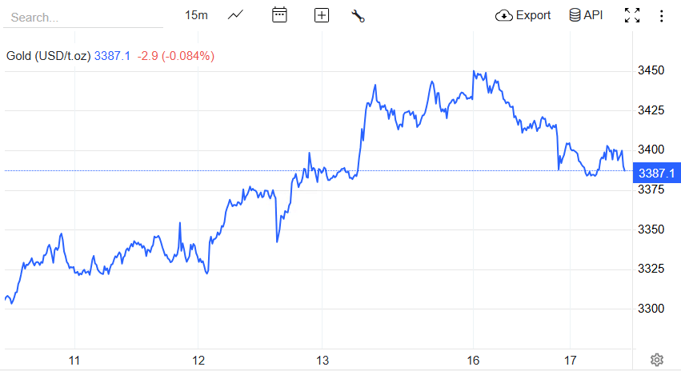This screenshot has height=371, width=681.
Task: Click the 3387.1 current price tag
Action: pos(657,174)
